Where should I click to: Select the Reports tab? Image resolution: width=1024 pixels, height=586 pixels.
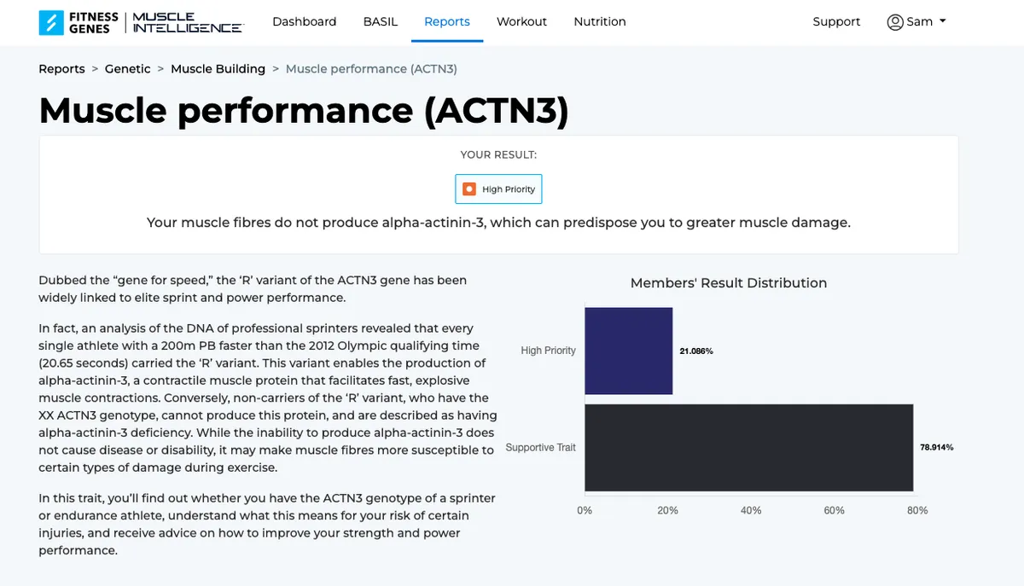click(x=447, y=21)
